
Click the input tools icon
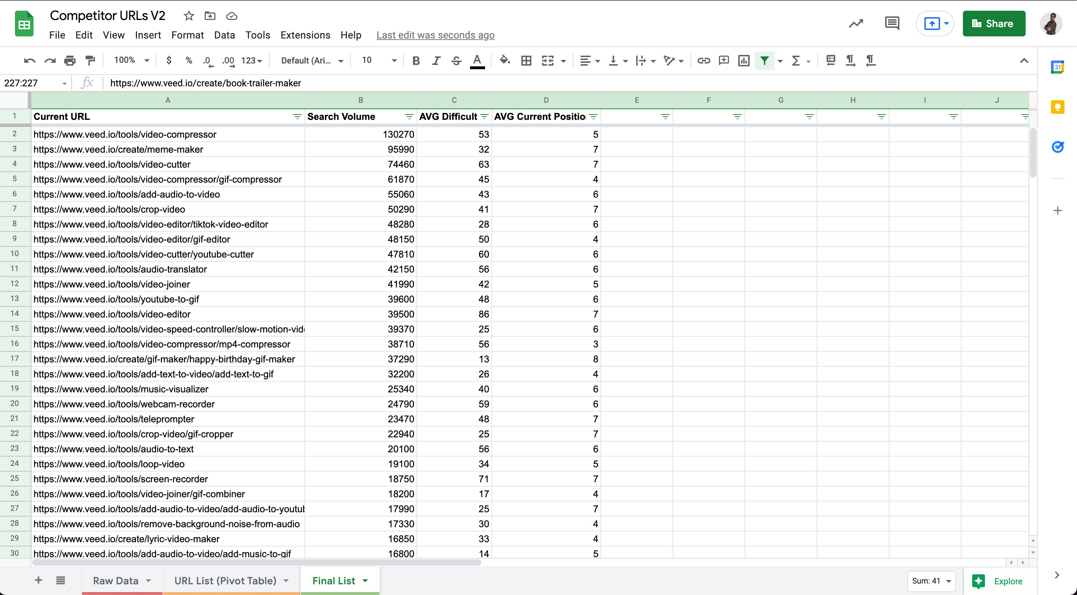(x=830, y=61)
